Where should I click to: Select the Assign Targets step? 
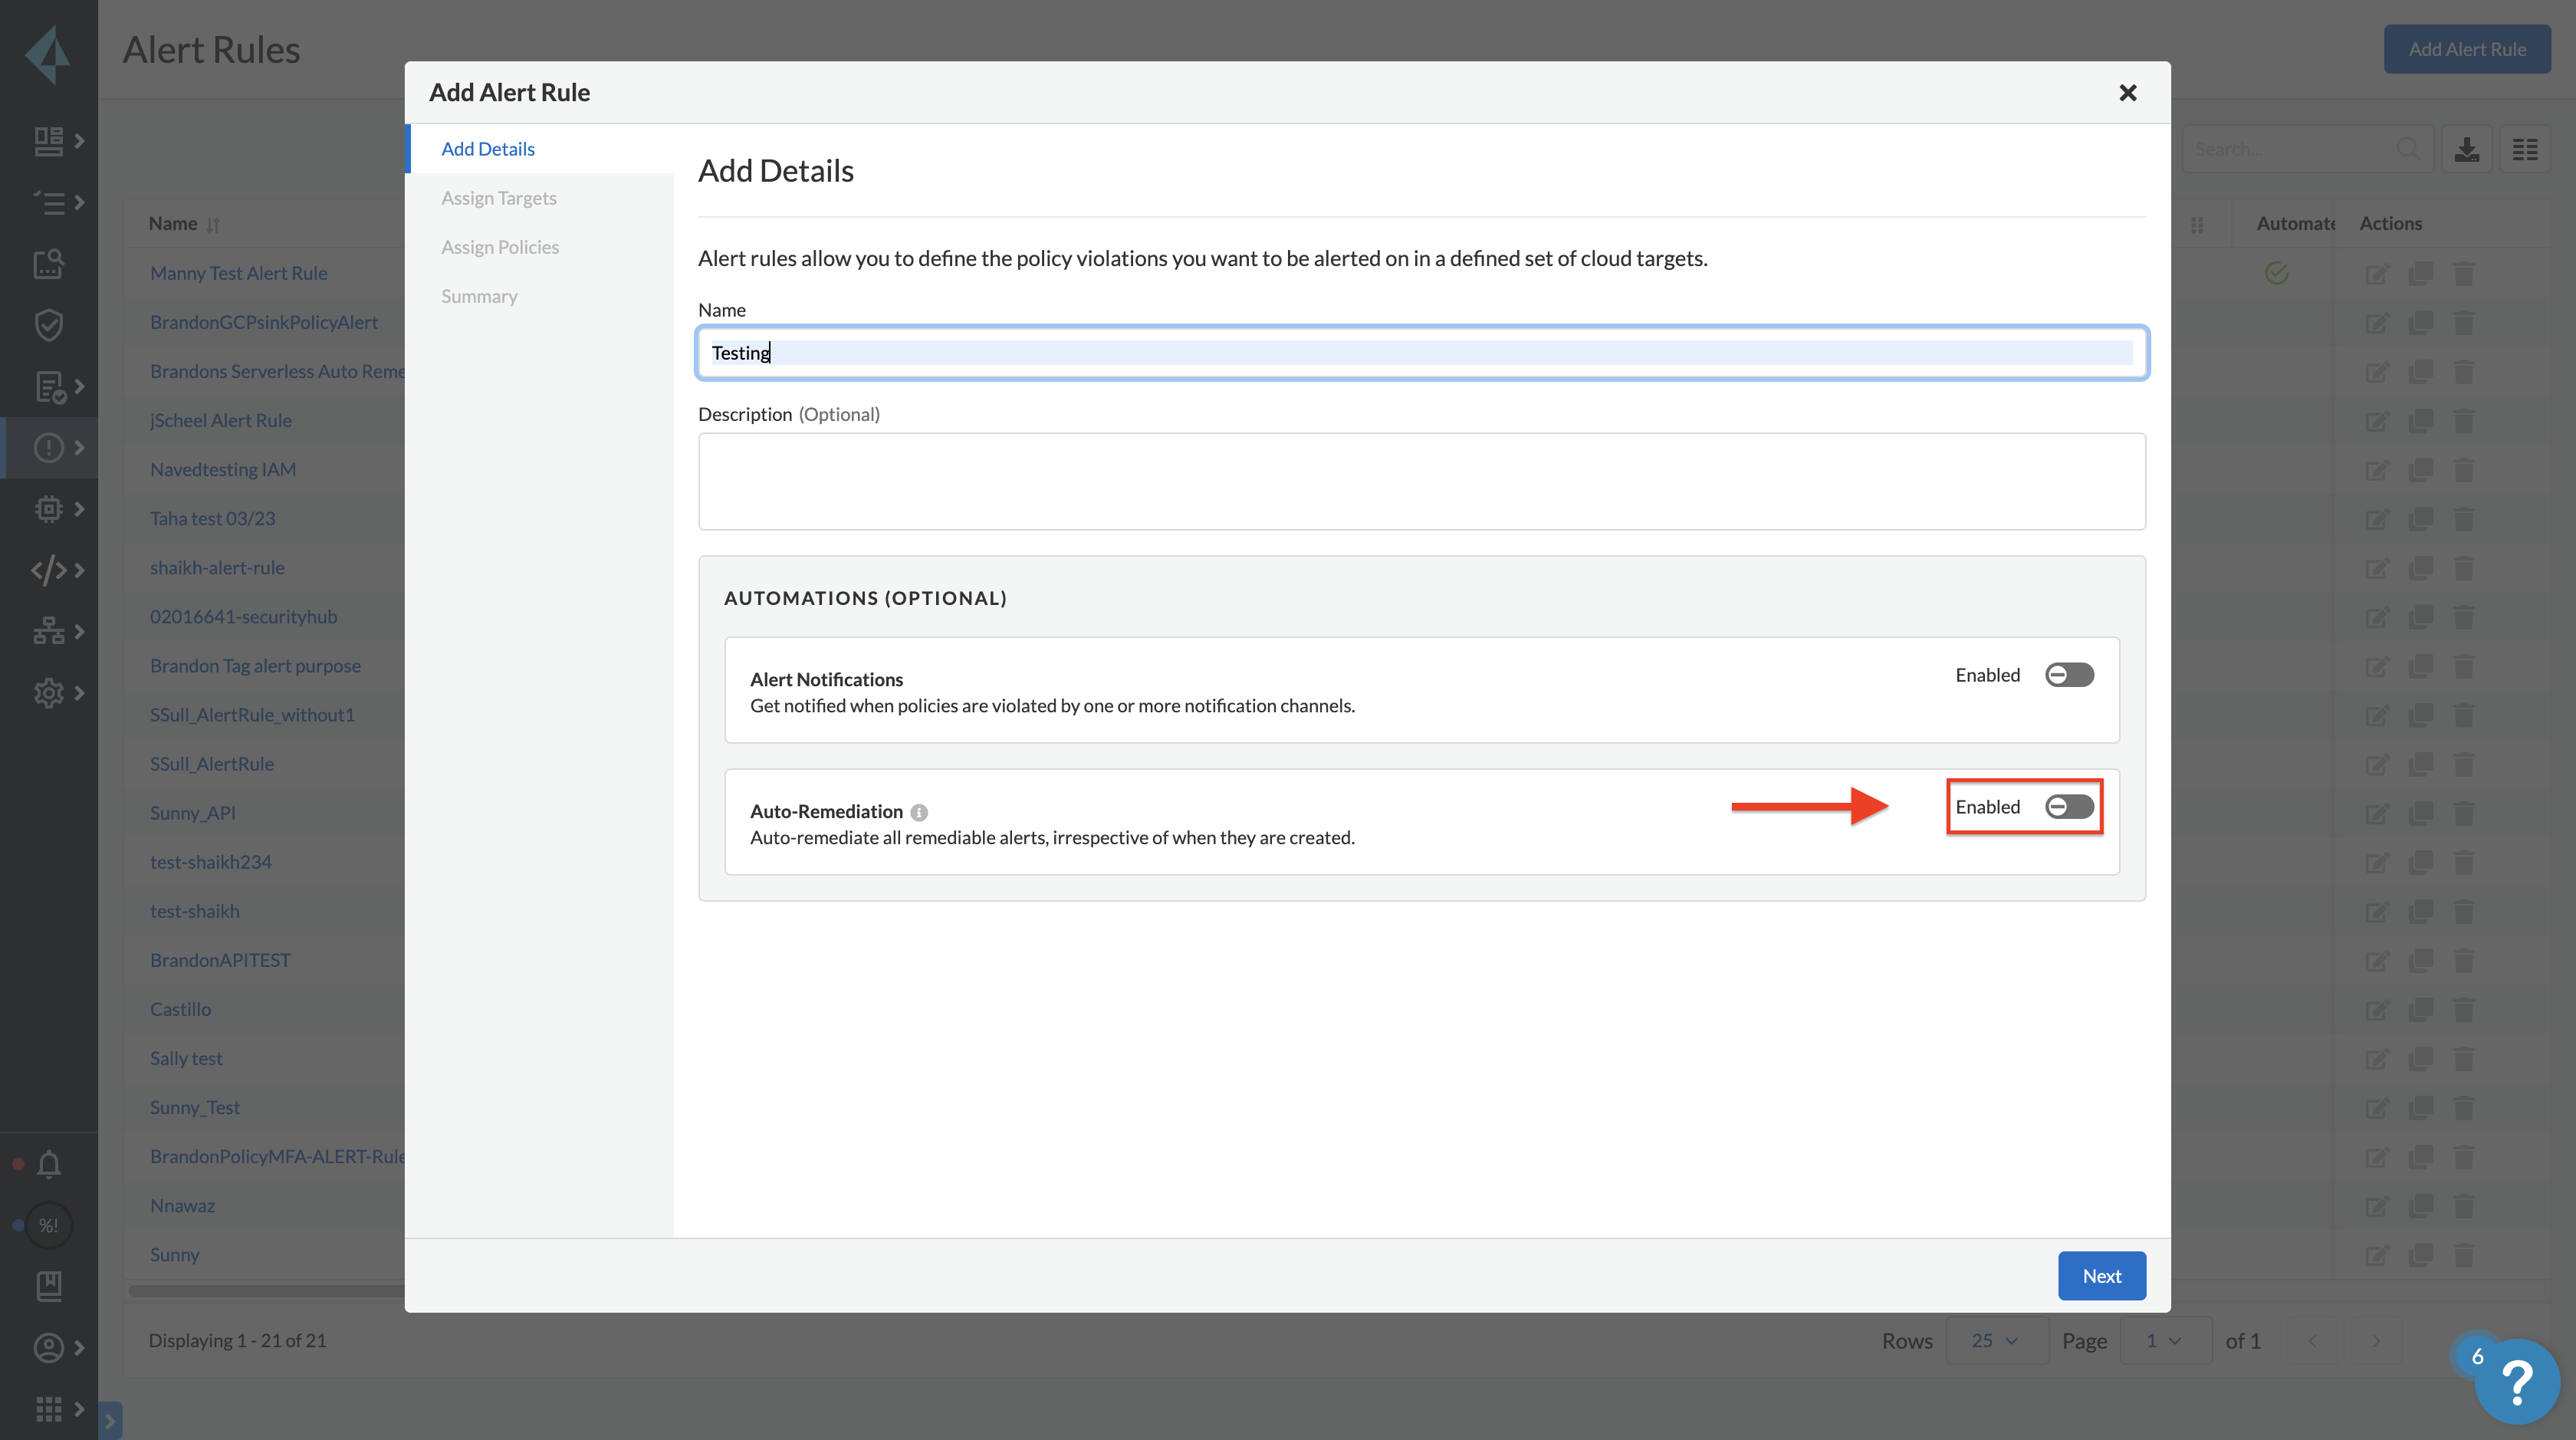pos(499,198)
